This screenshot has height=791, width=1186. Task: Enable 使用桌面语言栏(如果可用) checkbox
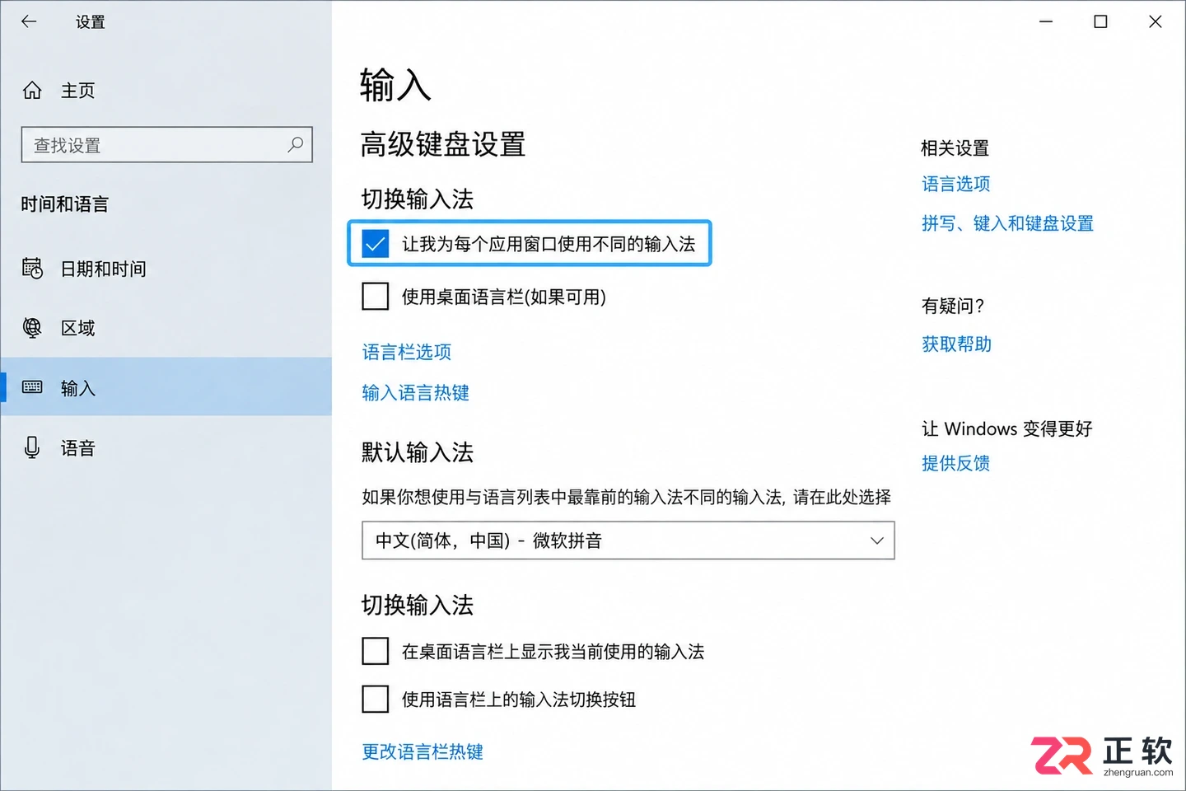click(x=376, y=296)
